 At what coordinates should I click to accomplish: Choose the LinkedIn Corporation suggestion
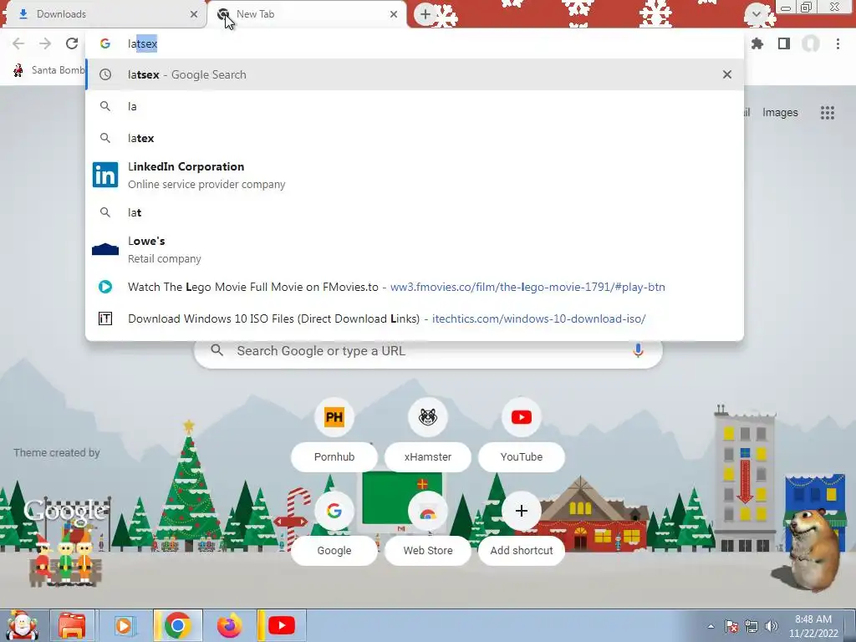click(415, 176)
